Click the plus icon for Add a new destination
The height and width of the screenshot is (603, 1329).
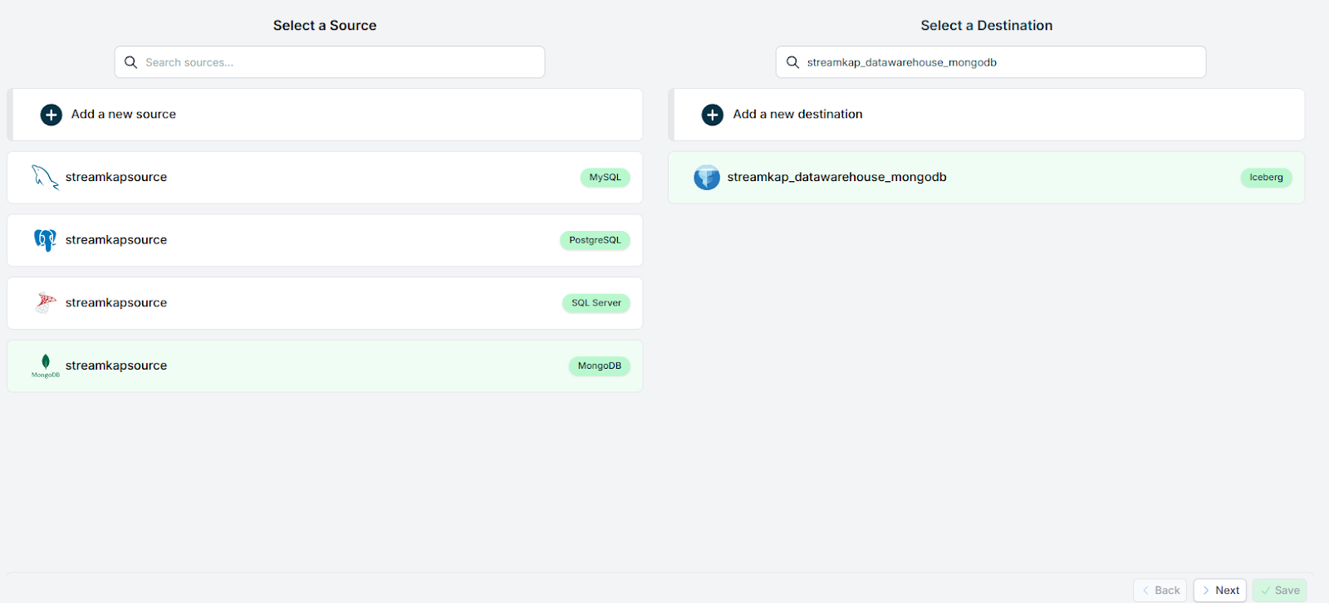click(x=713, y=115)
